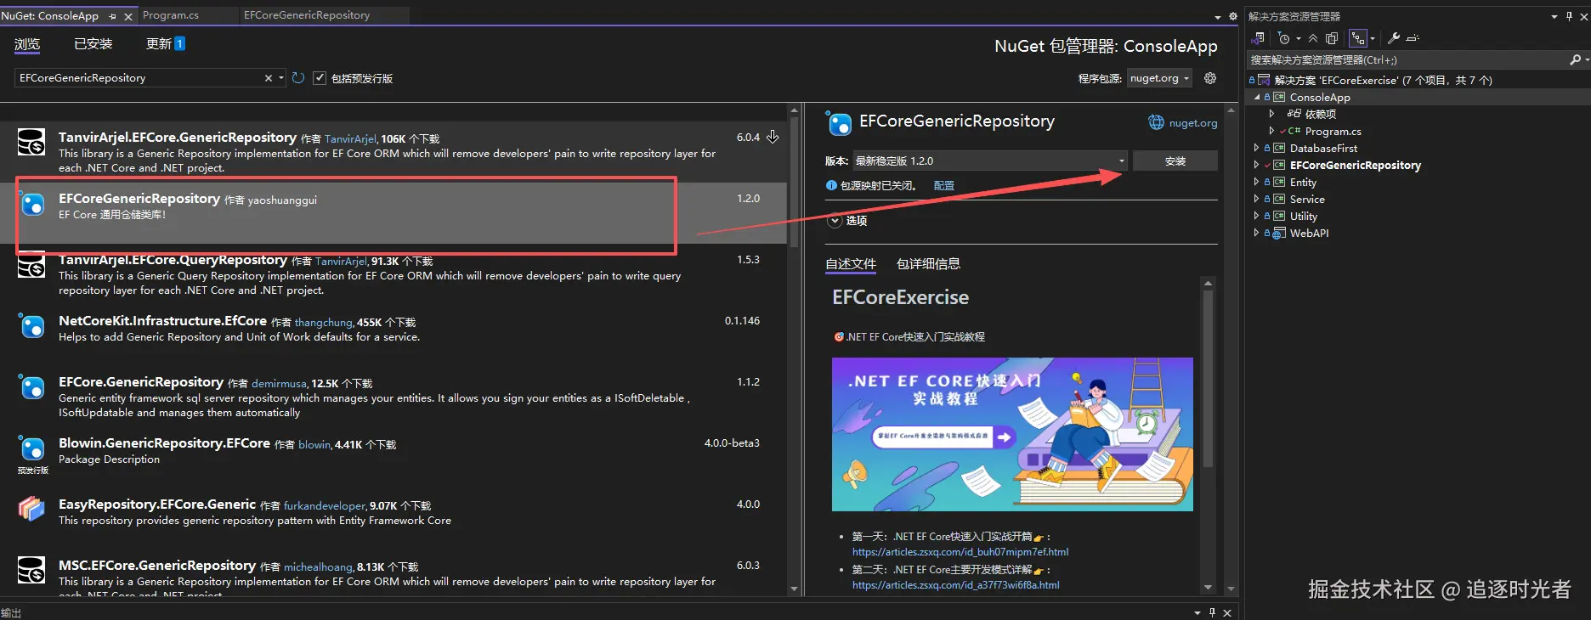Click the TanvirArjel author link on the first package

[350, 139]
